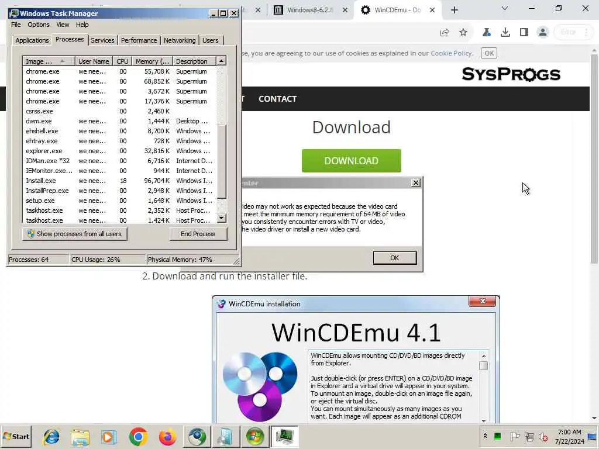The height and width of the screenshot is (449, 599).
Task: Select the IDMan.exe *32 process row
Action: click(119, 161)
